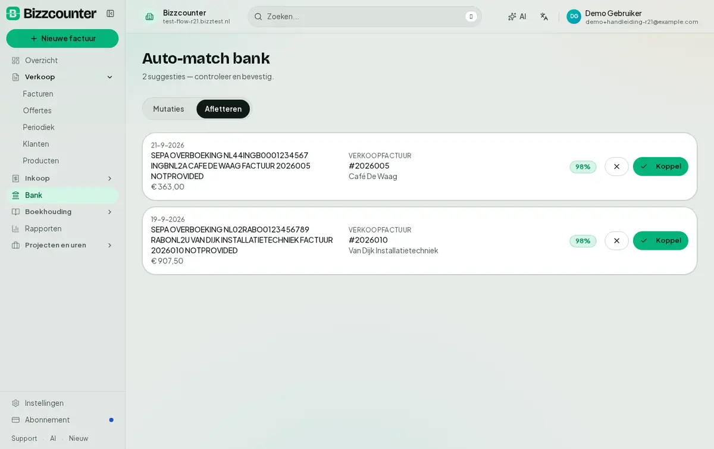Click the Inkoop receipt icon
The width and height of the screenshot is (714, 449).
16,178
